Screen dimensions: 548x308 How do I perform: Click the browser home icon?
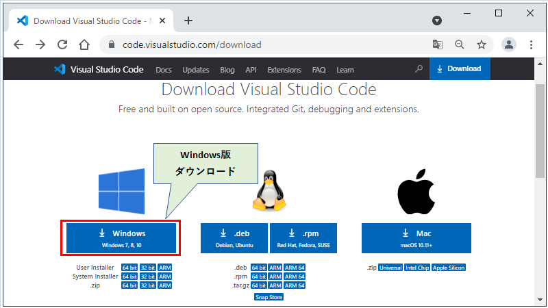click(84, 45)
